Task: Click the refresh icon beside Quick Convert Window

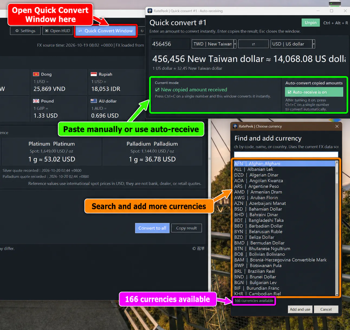Action: (142, 31)
